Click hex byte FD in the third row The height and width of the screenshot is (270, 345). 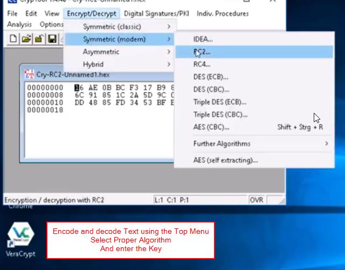point(120,103)
